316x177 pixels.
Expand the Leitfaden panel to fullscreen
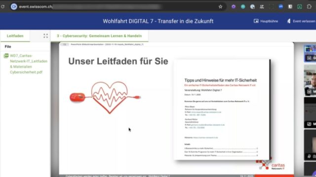[x=46, y=36]
